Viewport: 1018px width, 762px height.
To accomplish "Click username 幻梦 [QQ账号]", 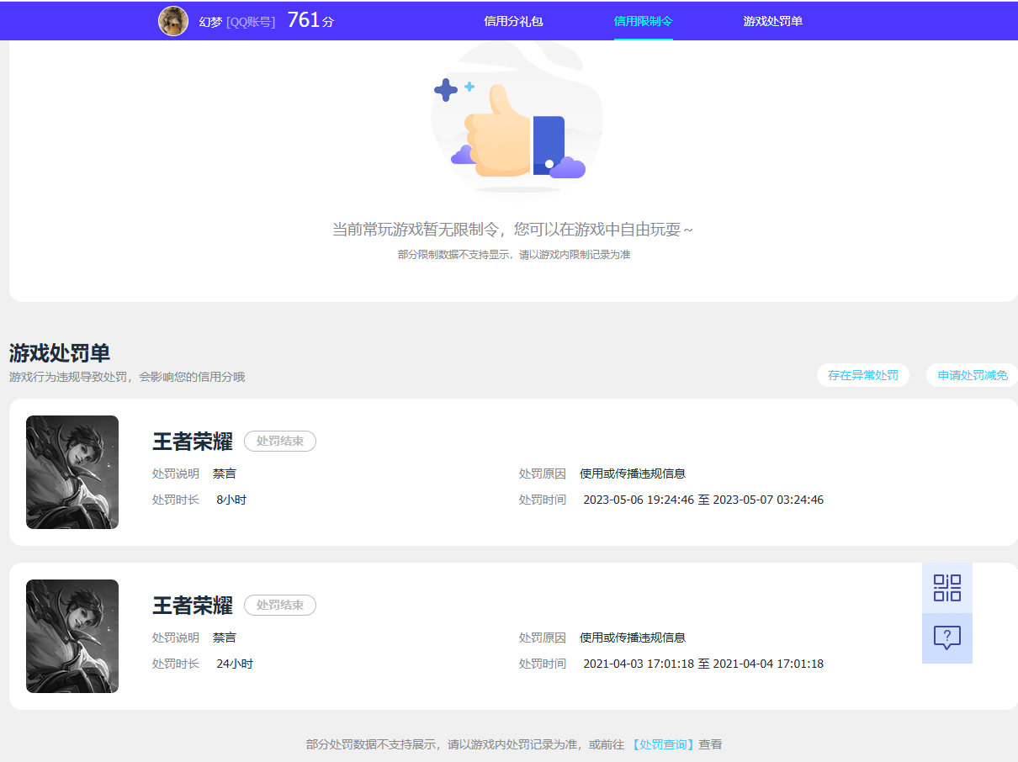I will tap(237, 22).
